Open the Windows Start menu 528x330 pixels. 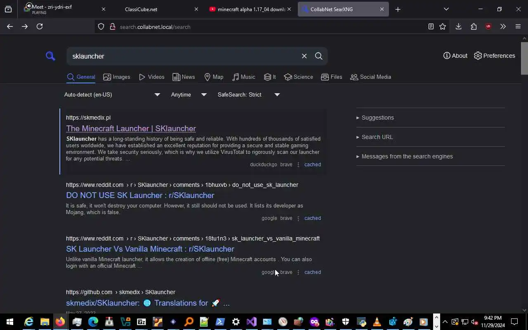(x=9, y=322)
